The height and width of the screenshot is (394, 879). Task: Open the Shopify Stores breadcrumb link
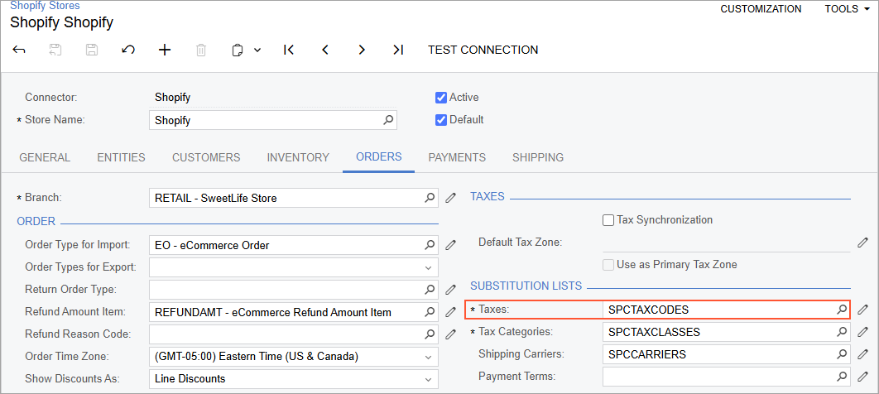pyautogui.click(x=45, y=6)
